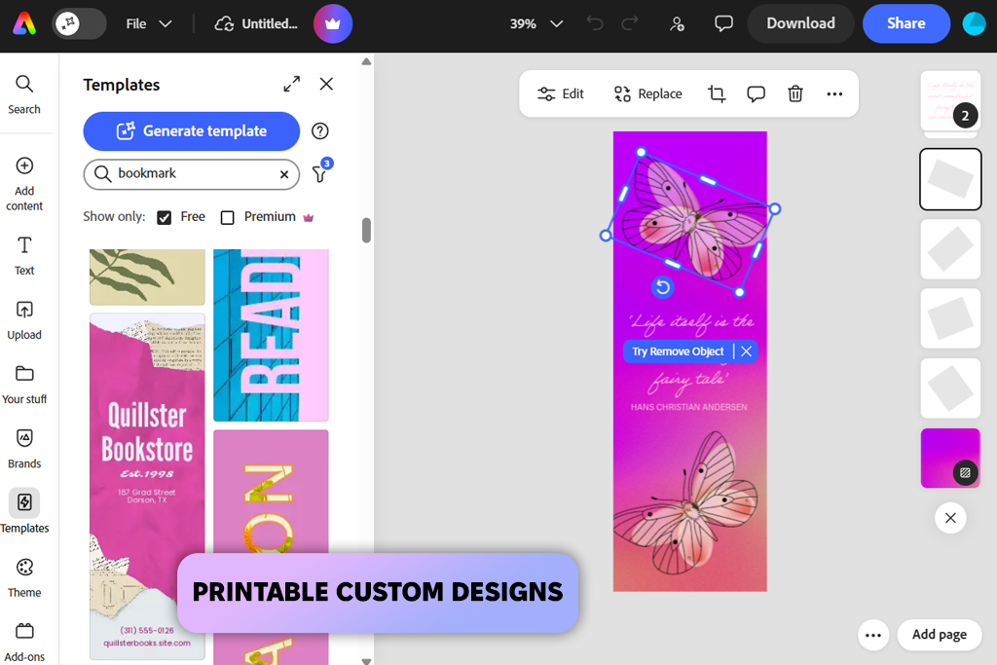
Task: Click Replace in the image toolbar
Action: 647,94
